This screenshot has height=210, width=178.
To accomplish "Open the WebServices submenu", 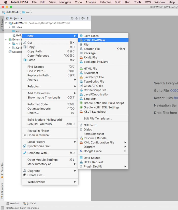I will pyautogui.click(x=50, y=182).
